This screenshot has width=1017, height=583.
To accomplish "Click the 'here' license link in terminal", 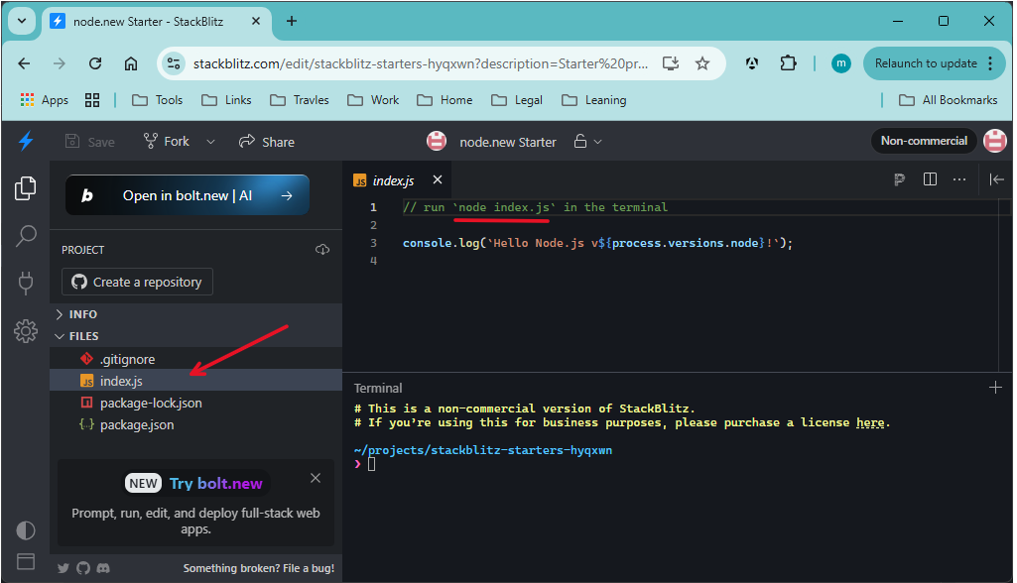I will coord(870,422).
